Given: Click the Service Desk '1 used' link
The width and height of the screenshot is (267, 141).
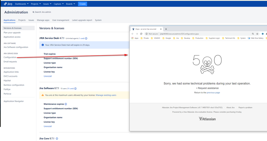Looking at the screenshot, I should point(82,39).
